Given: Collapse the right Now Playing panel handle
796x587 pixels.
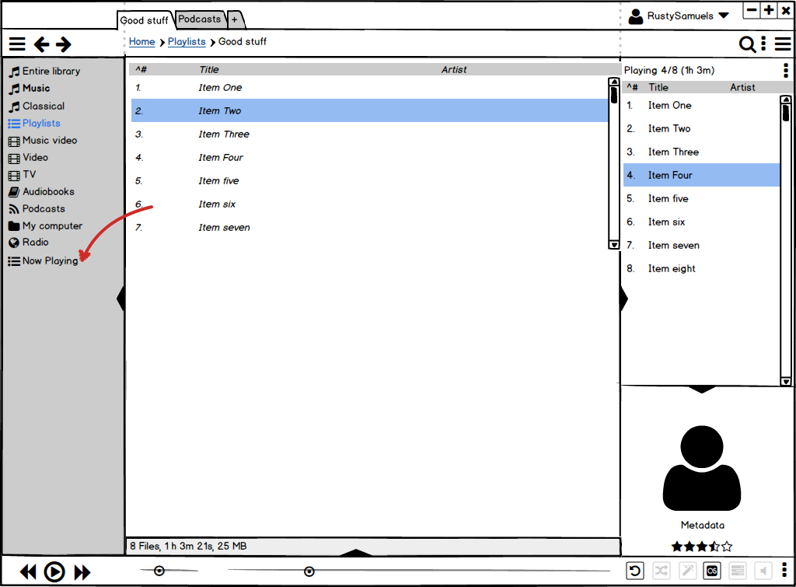Looking at the screenshot, I should tap(623, 299).
